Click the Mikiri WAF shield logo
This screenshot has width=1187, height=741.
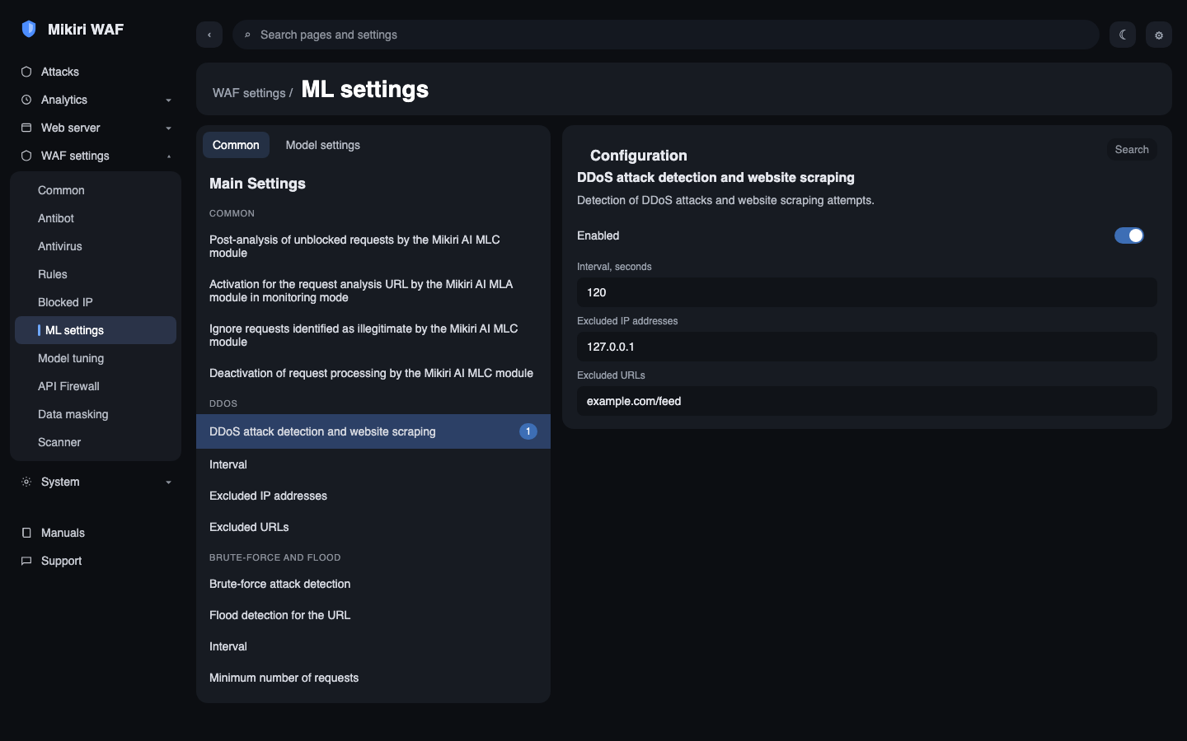[29, 29]
